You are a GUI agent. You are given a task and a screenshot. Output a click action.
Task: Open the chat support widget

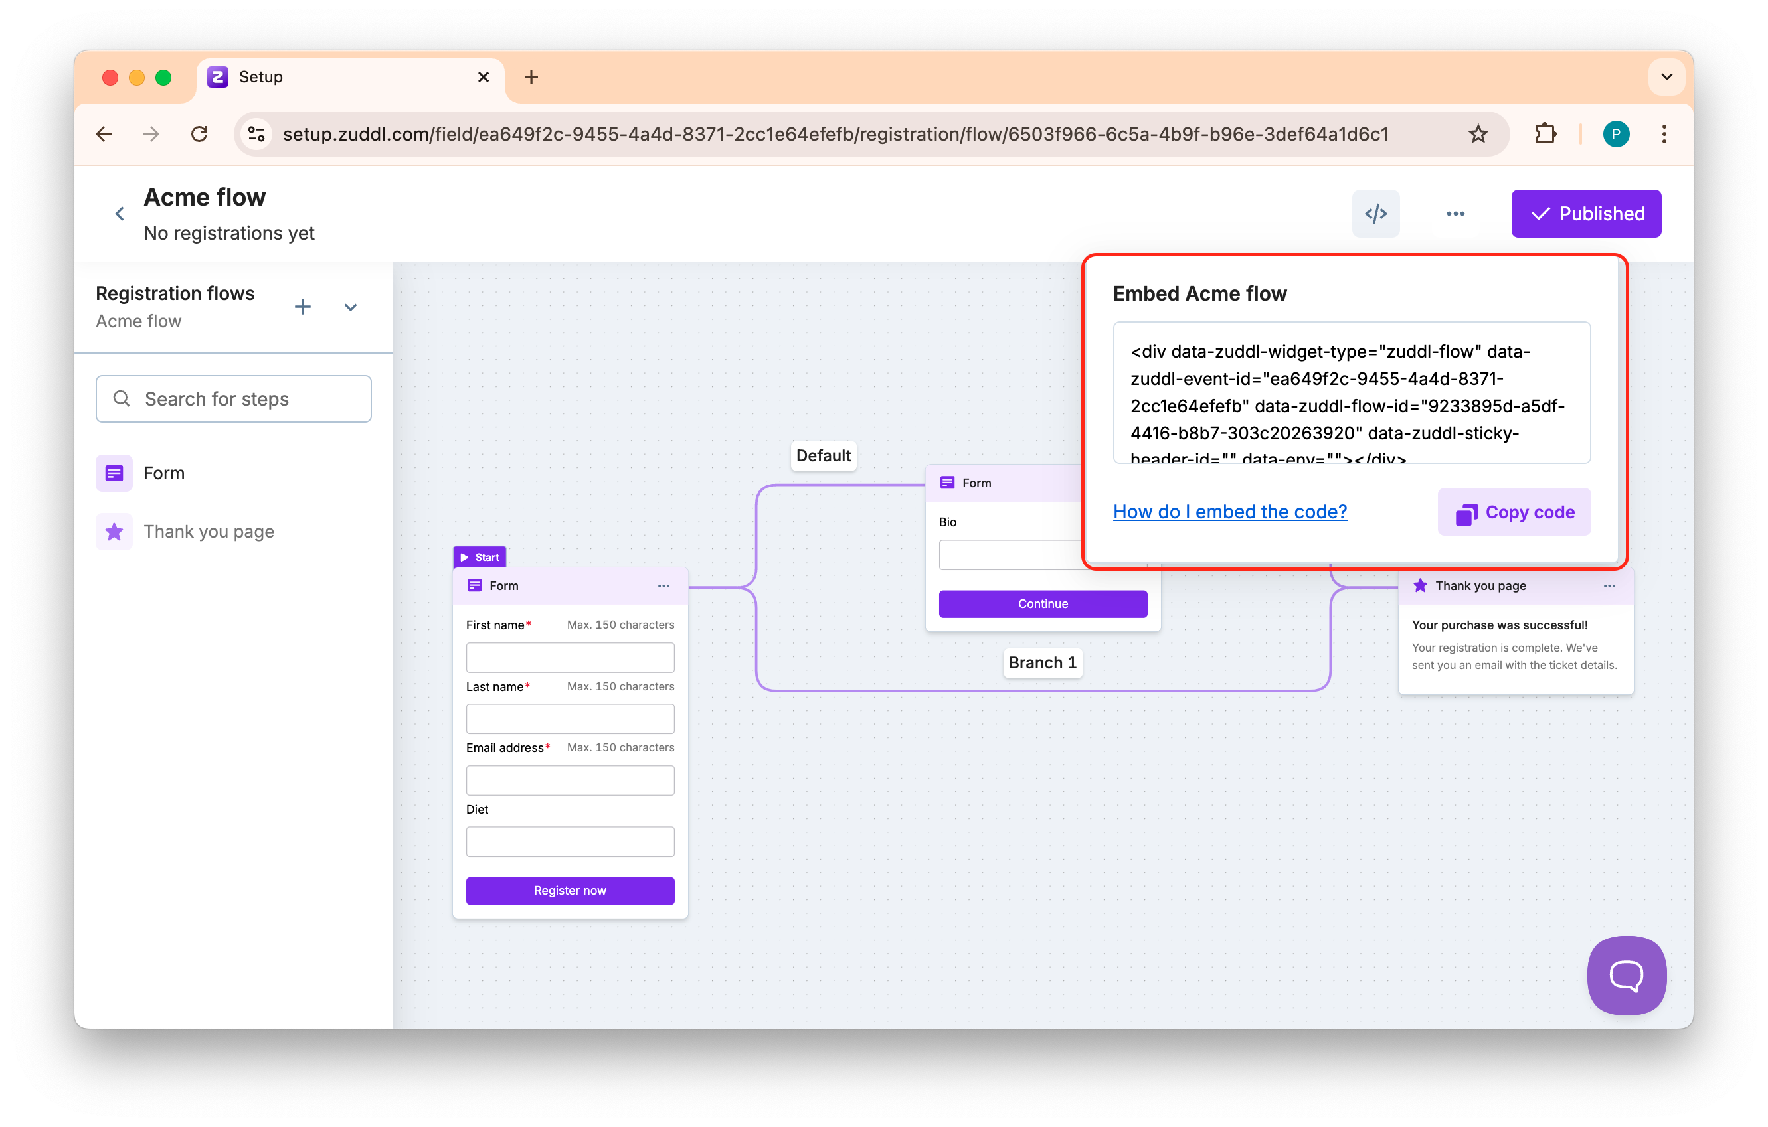tap(1626, 975)
